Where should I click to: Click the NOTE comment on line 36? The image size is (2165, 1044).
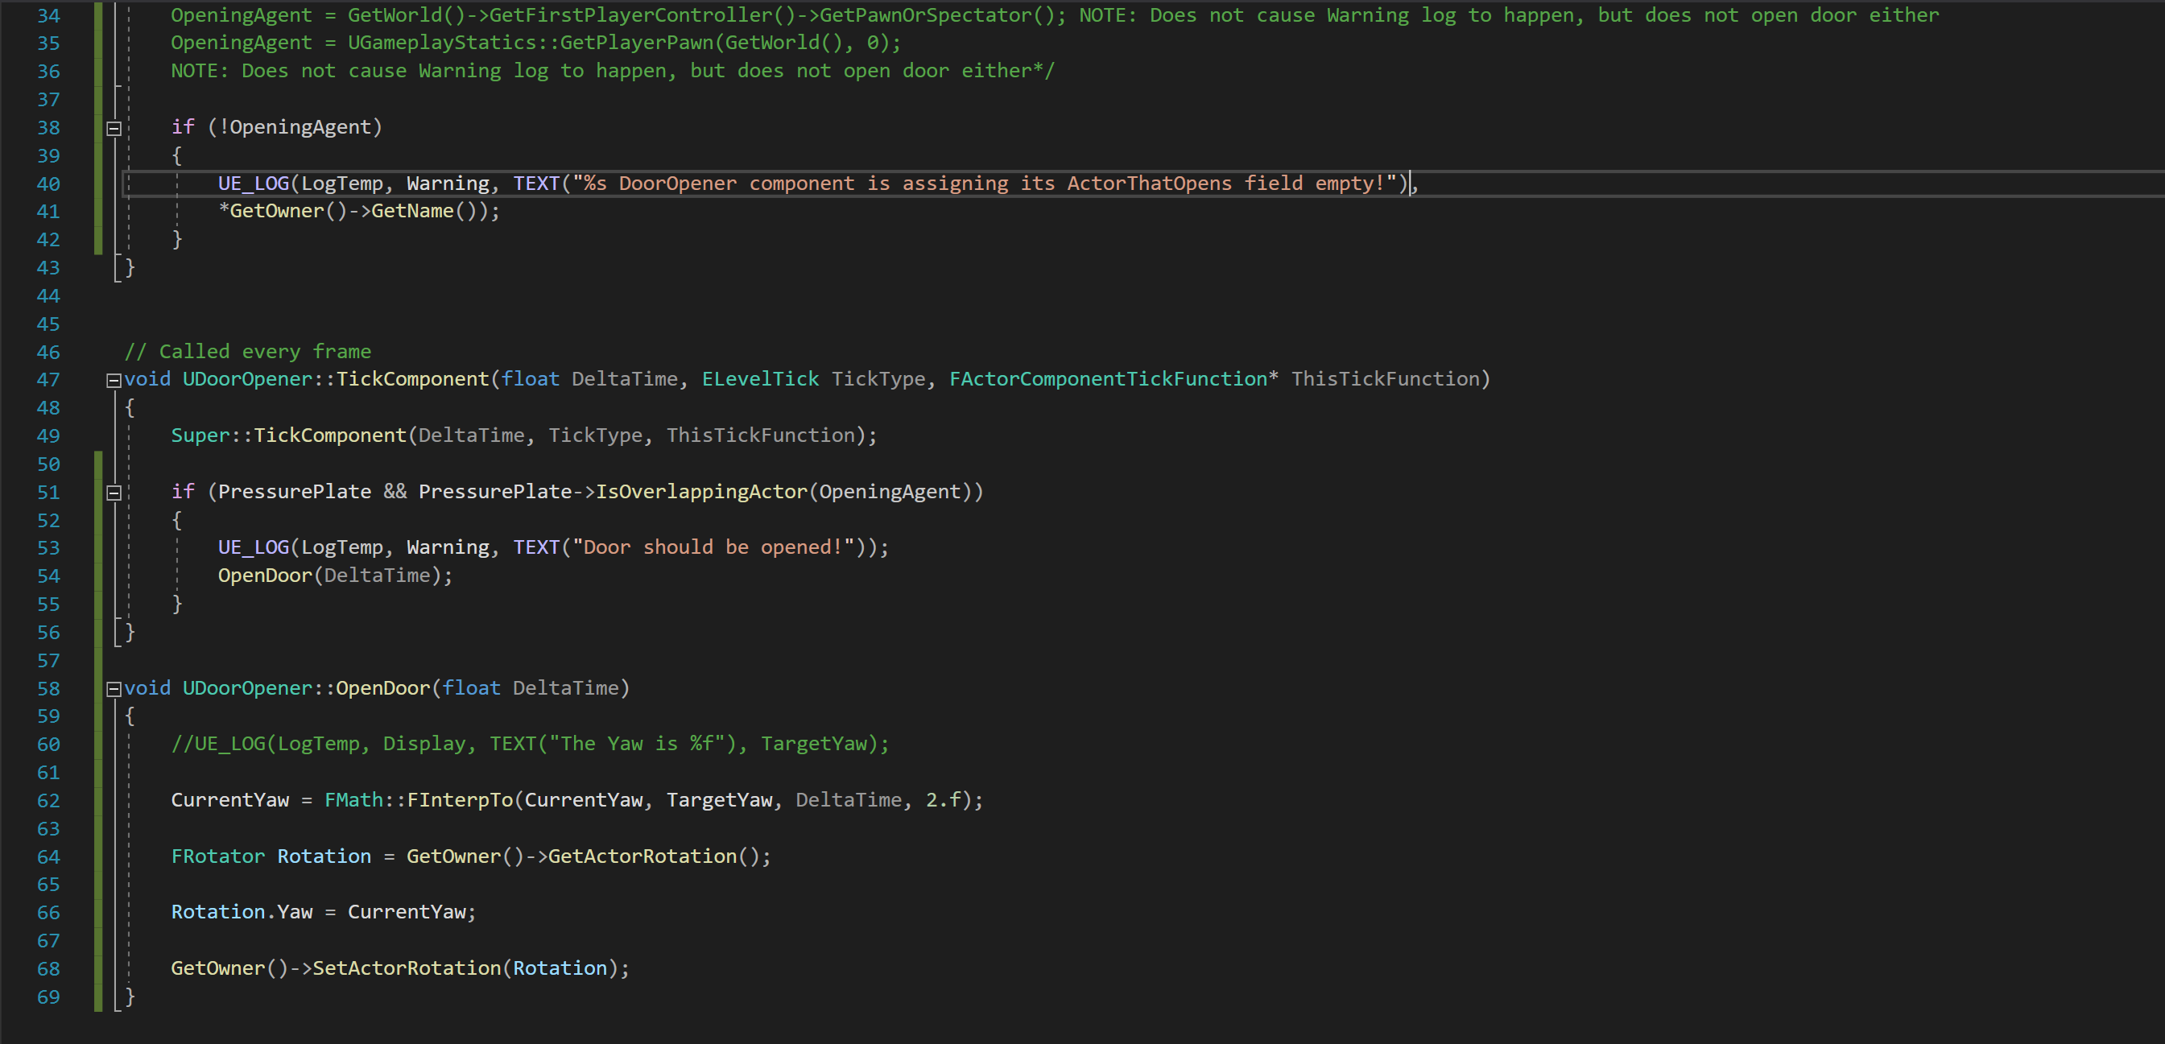(x=613, y=71)
